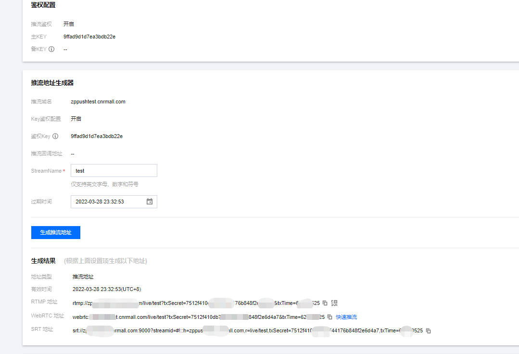Open the calendar picker for 过期时间
This screenshot has height=354, width=519.
(x=150, y=202)
